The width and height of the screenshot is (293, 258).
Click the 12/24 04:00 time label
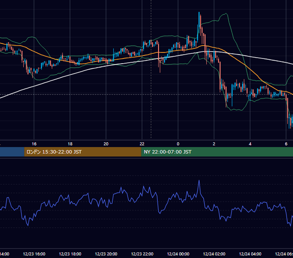250,254
